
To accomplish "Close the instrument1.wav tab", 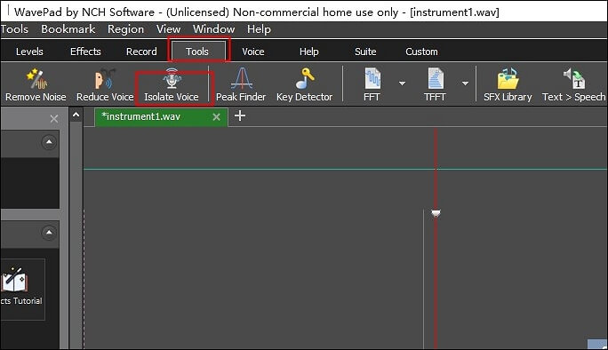I will pos(216,117).
